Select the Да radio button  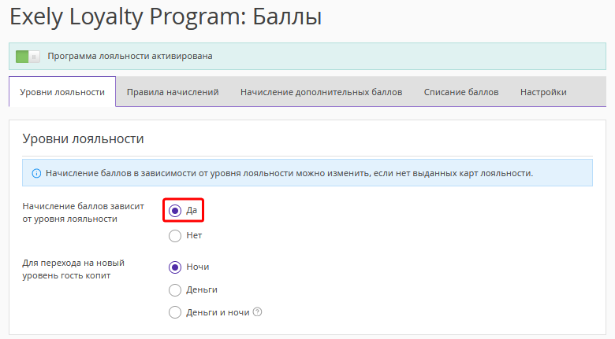[175, 211]
